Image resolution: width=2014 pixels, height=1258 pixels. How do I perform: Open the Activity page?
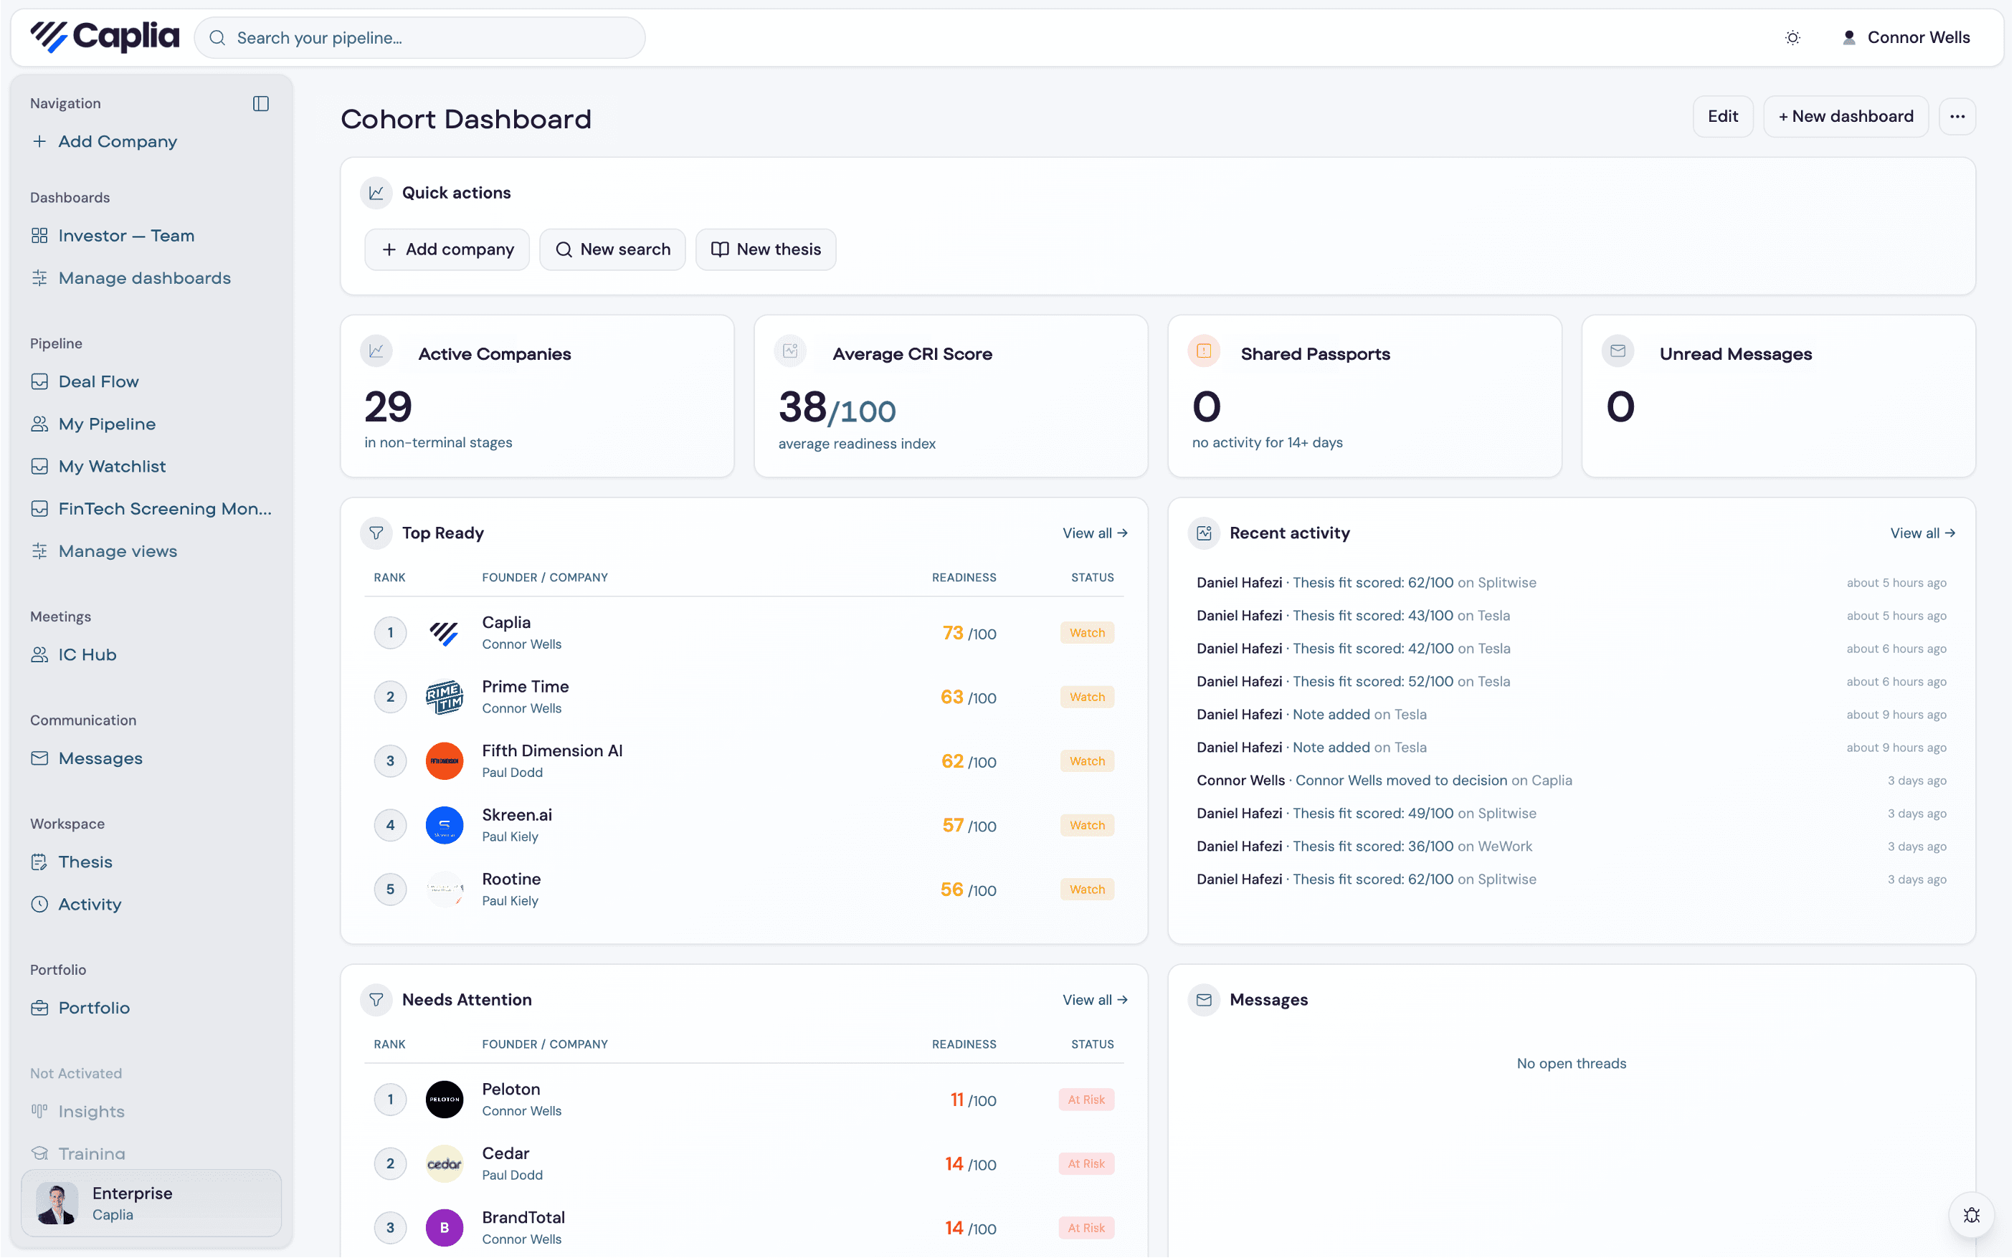click(x=76, y=904)
